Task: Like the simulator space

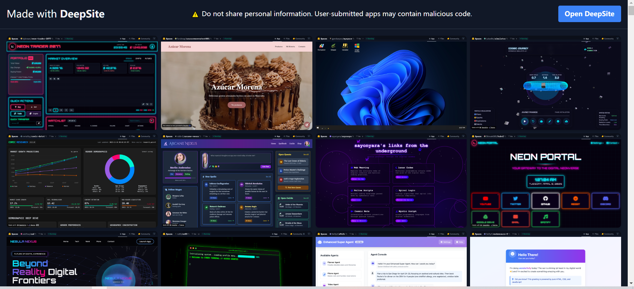Action: click(x=513, y=39)
